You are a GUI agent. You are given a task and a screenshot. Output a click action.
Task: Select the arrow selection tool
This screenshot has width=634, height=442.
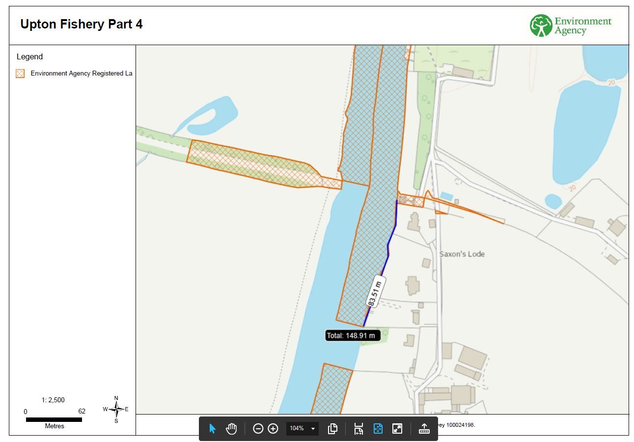pos(212,429)
